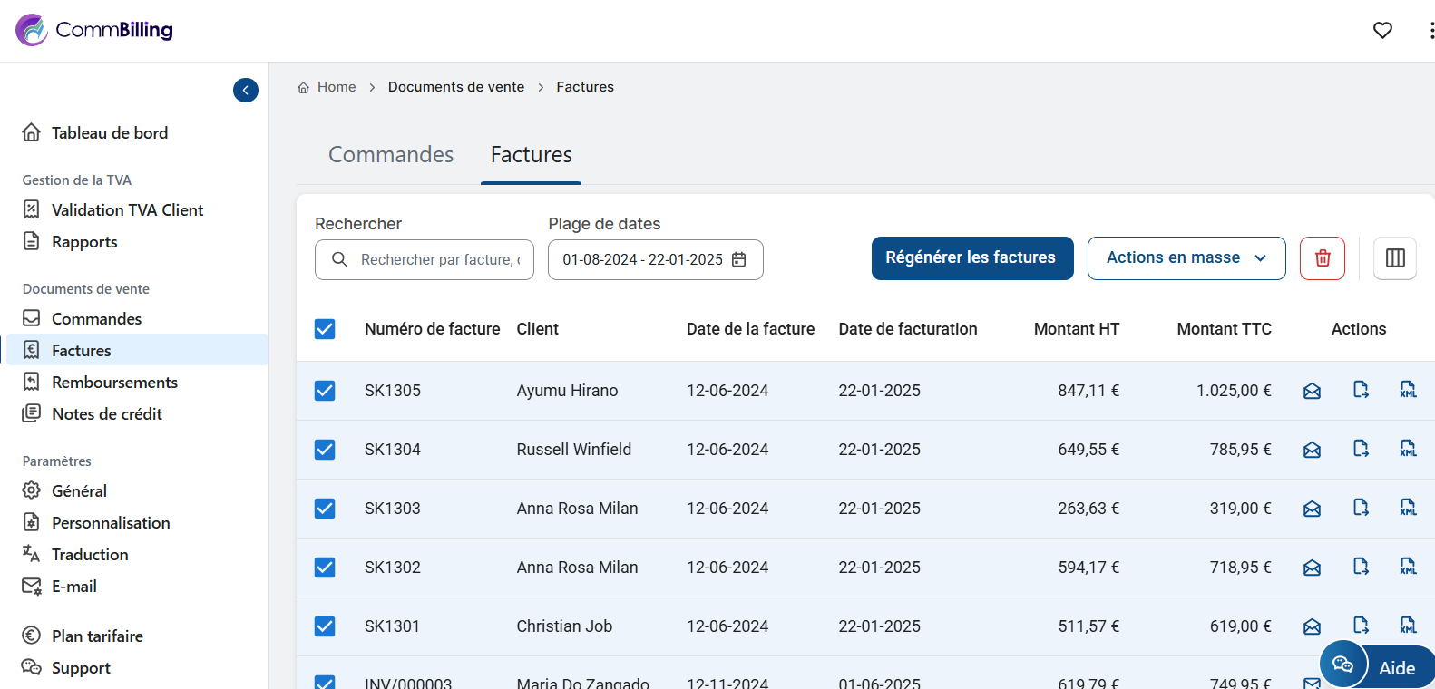The height and width of the screenshot is (689, 1435).
Task: Download XML file for invoice SK1304
Action: [1408, 449]
